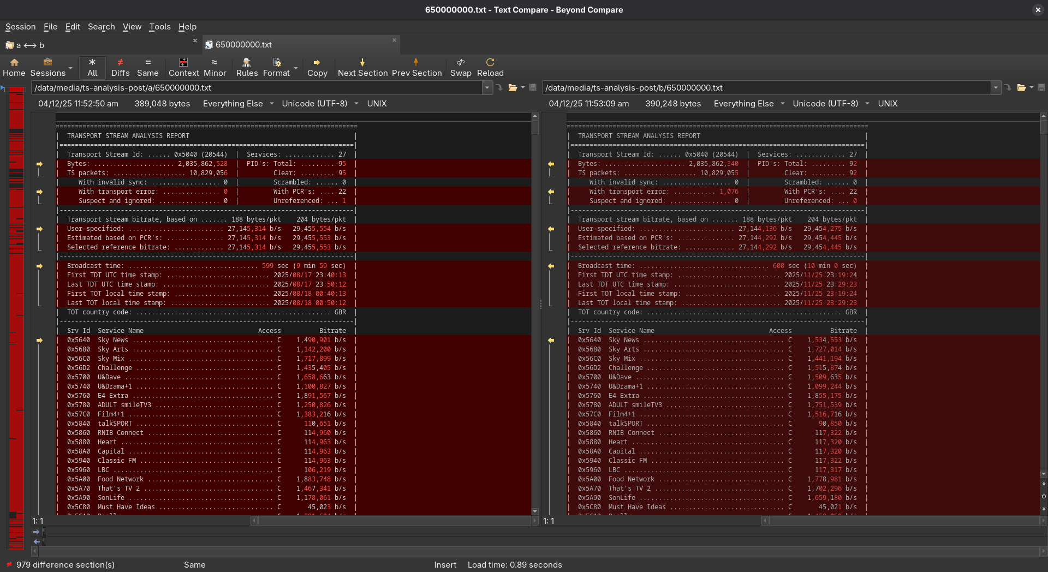Jump to Next Section
This screenshot has height=572, width=1048.
point(362,67)
